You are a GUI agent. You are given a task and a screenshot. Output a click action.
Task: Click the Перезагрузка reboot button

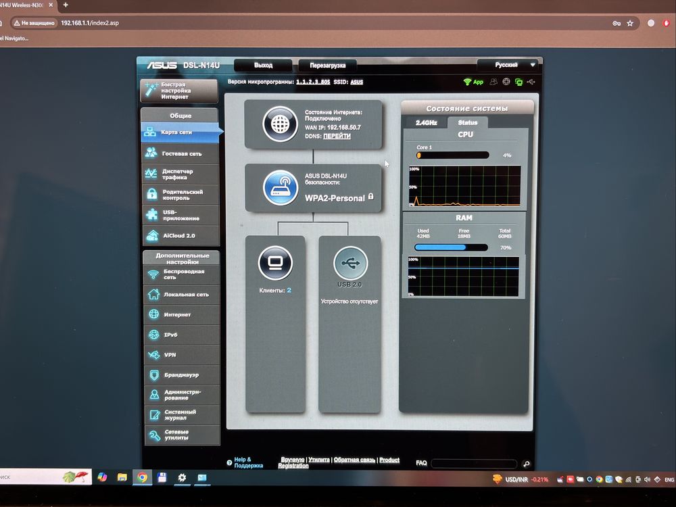point(327,66)
